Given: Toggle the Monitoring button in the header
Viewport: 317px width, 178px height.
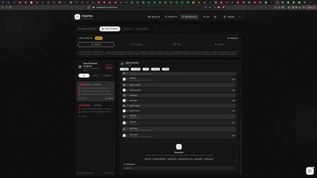Looking at the screenshot, I should [189, 17].
